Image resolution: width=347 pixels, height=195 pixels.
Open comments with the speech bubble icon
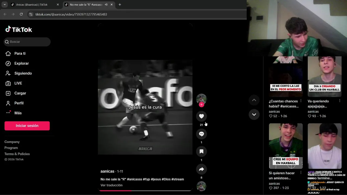[x=201, y=134]
